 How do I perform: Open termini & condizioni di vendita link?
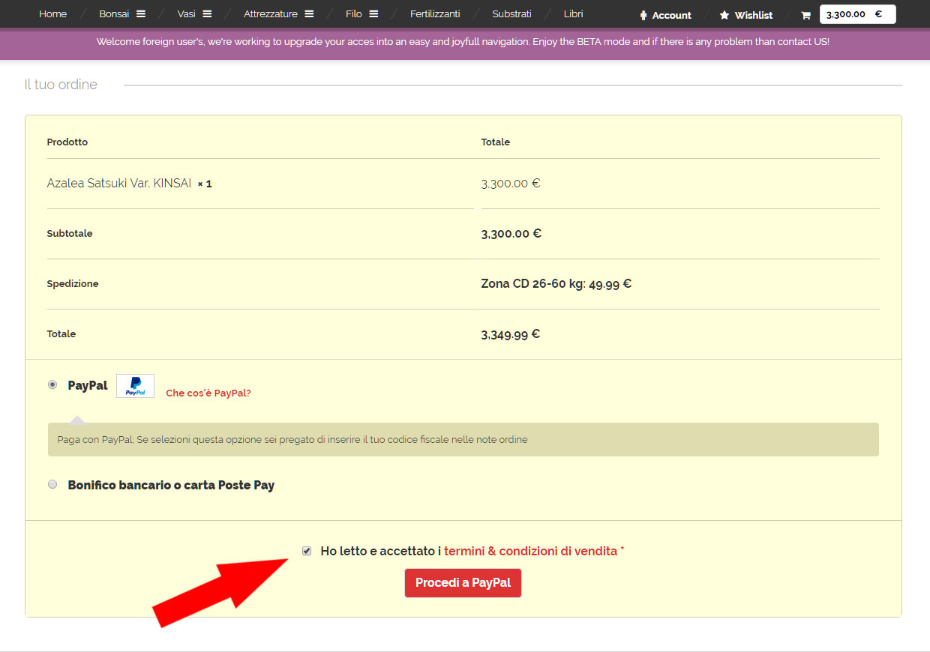point(530,551)
